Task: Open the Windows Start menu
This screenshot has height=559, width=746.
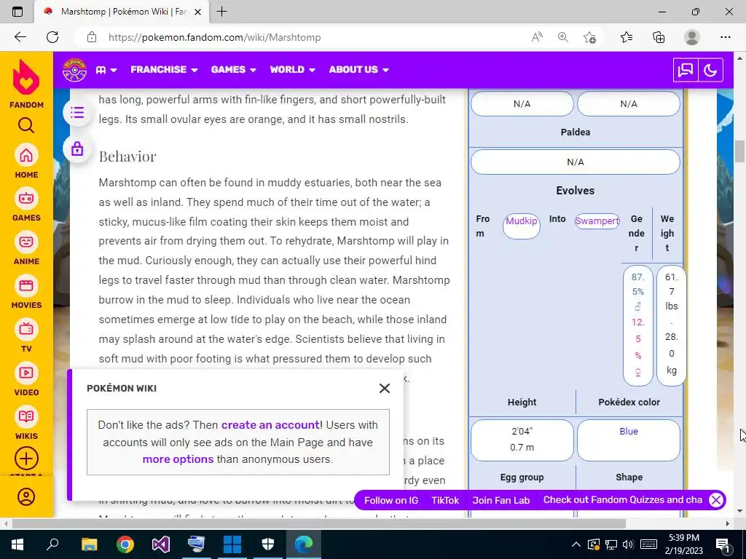Action: pyautogui.click(x=17, y=544)
